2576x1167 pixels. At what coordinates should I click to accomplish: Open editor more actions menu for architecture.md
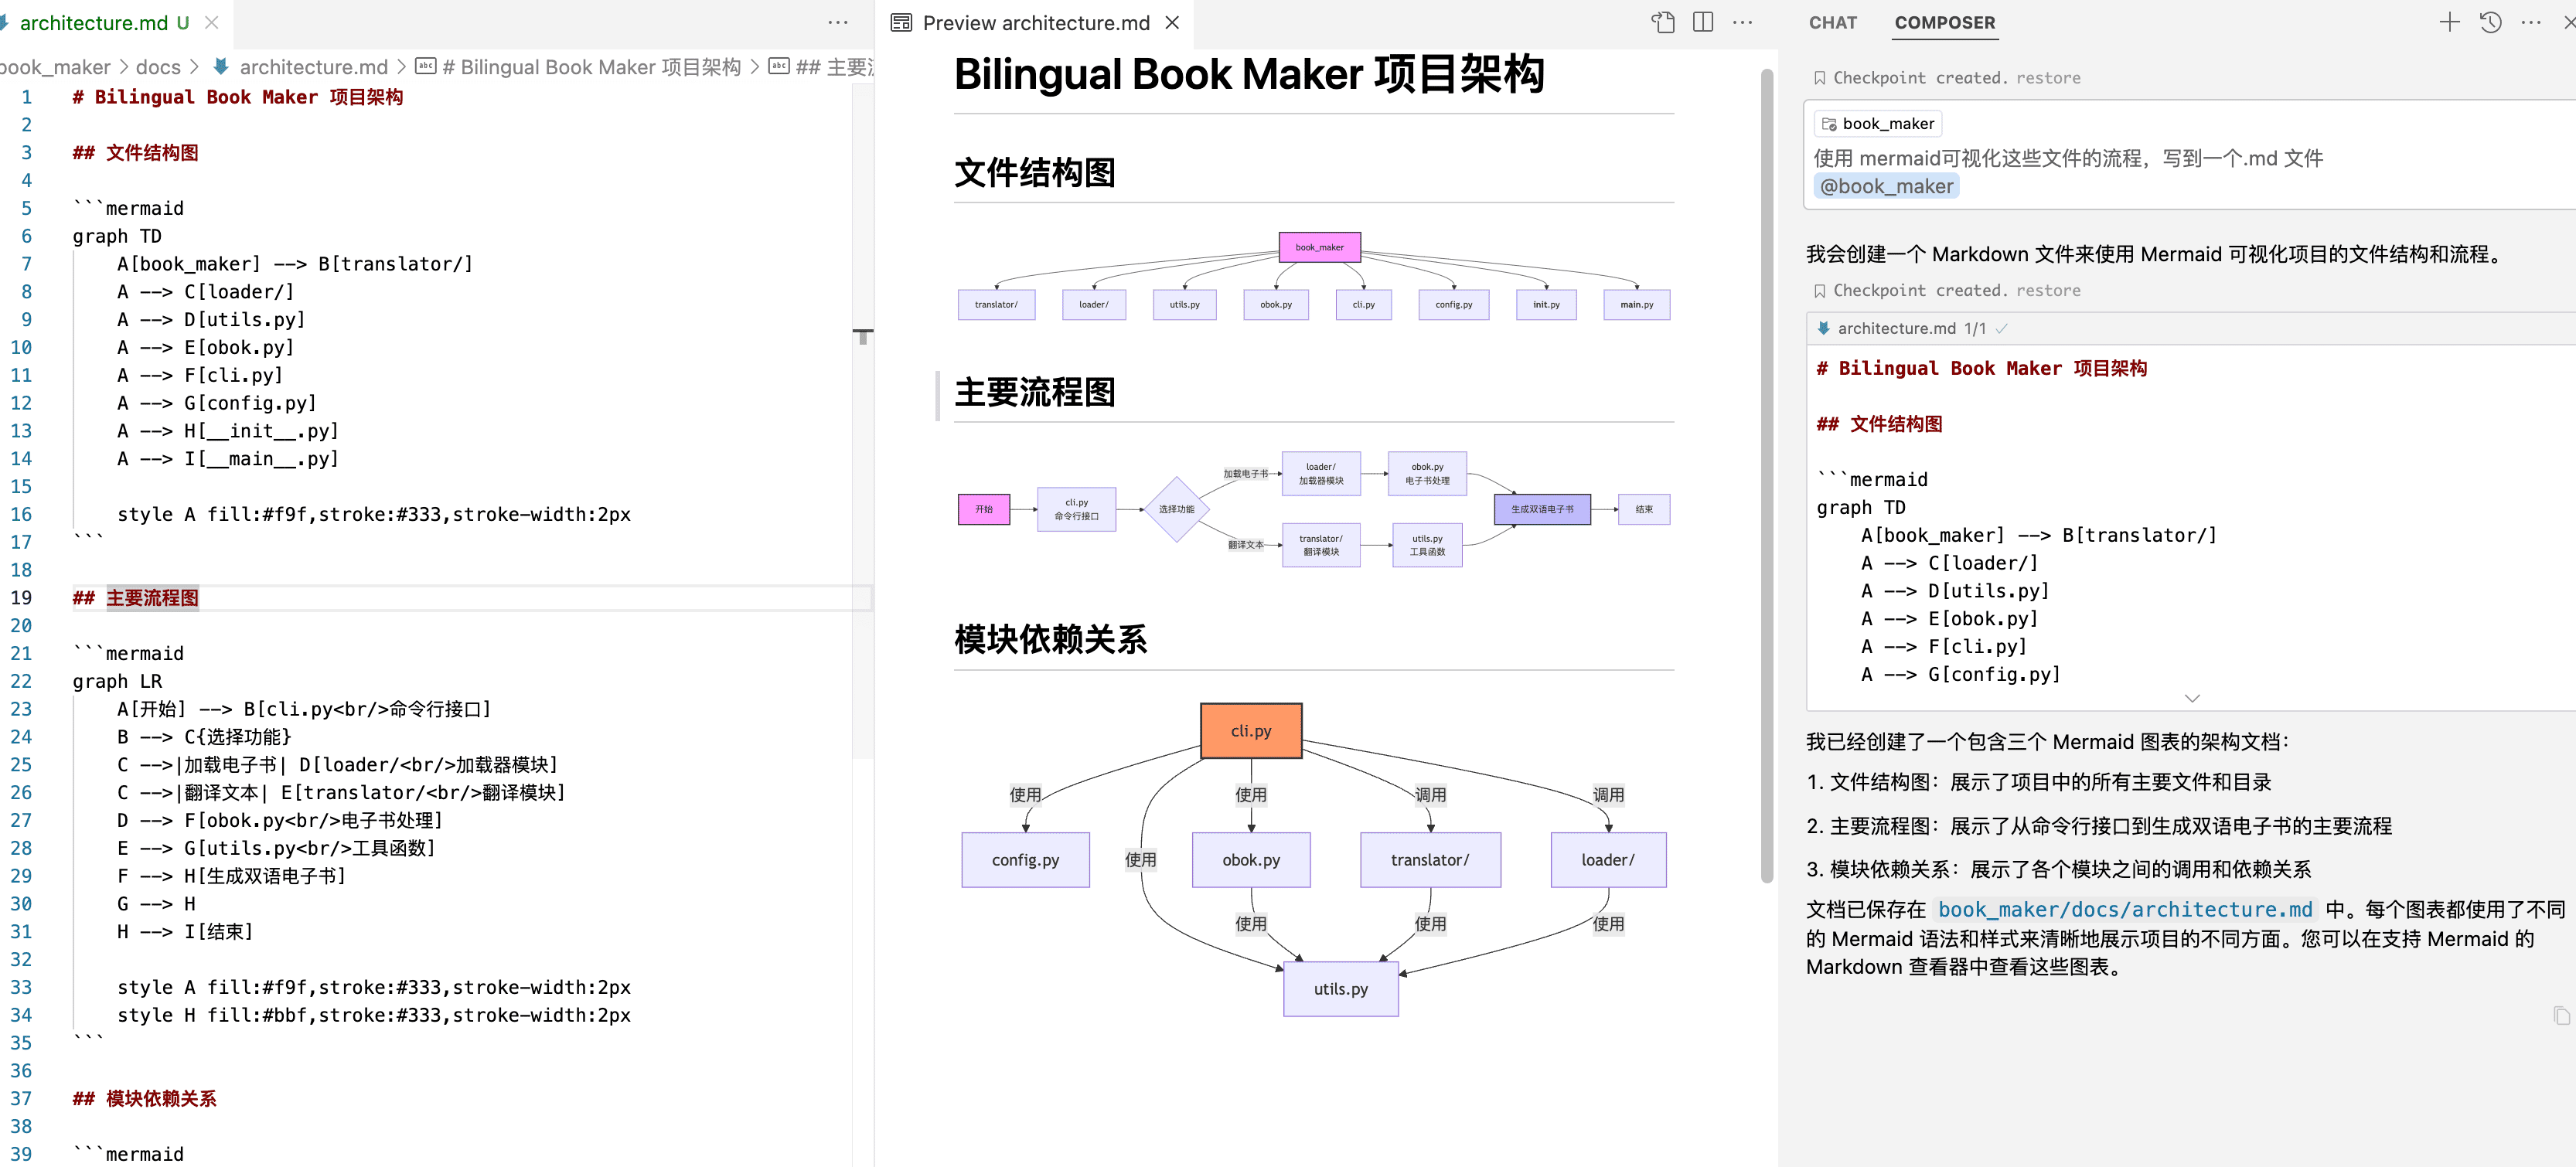click(x=838, y=22)
